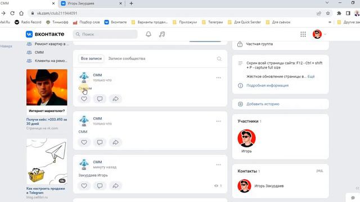This screenshot has height=202, width=360.
Task: Close the 'Игорь Закурдаев' browser tab
Action: [120, 3]
